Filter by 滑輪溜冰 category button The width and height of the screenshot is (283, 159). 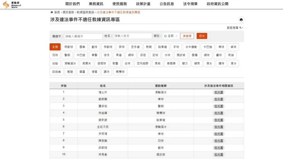(x=70, y=63)
